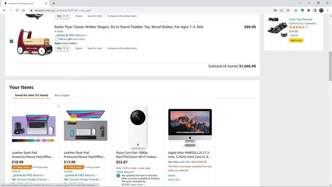Open the Voltz Toys Remote Control Car title
This screenshot has width=332, height=187.
tap(303, 21)
